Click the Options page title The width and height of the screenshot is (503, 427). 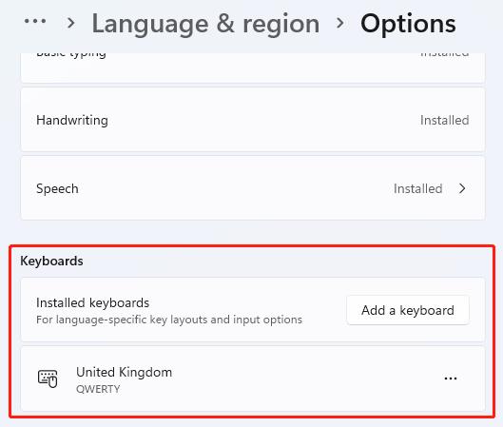click(x=408, y=24)
